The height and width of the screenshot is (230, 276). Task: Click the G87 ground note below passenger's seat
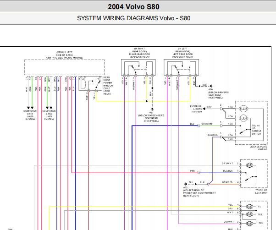click(151, 117)
